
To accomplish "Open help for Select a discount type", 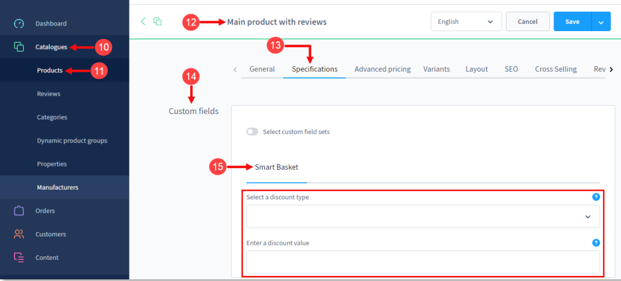I will 596,197.
